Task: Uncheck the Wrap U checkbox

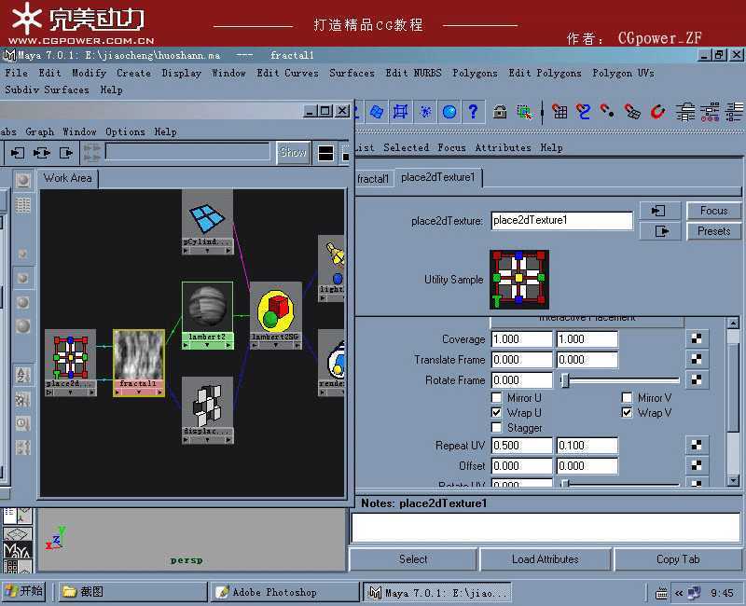Action: (x=496, y=412)
